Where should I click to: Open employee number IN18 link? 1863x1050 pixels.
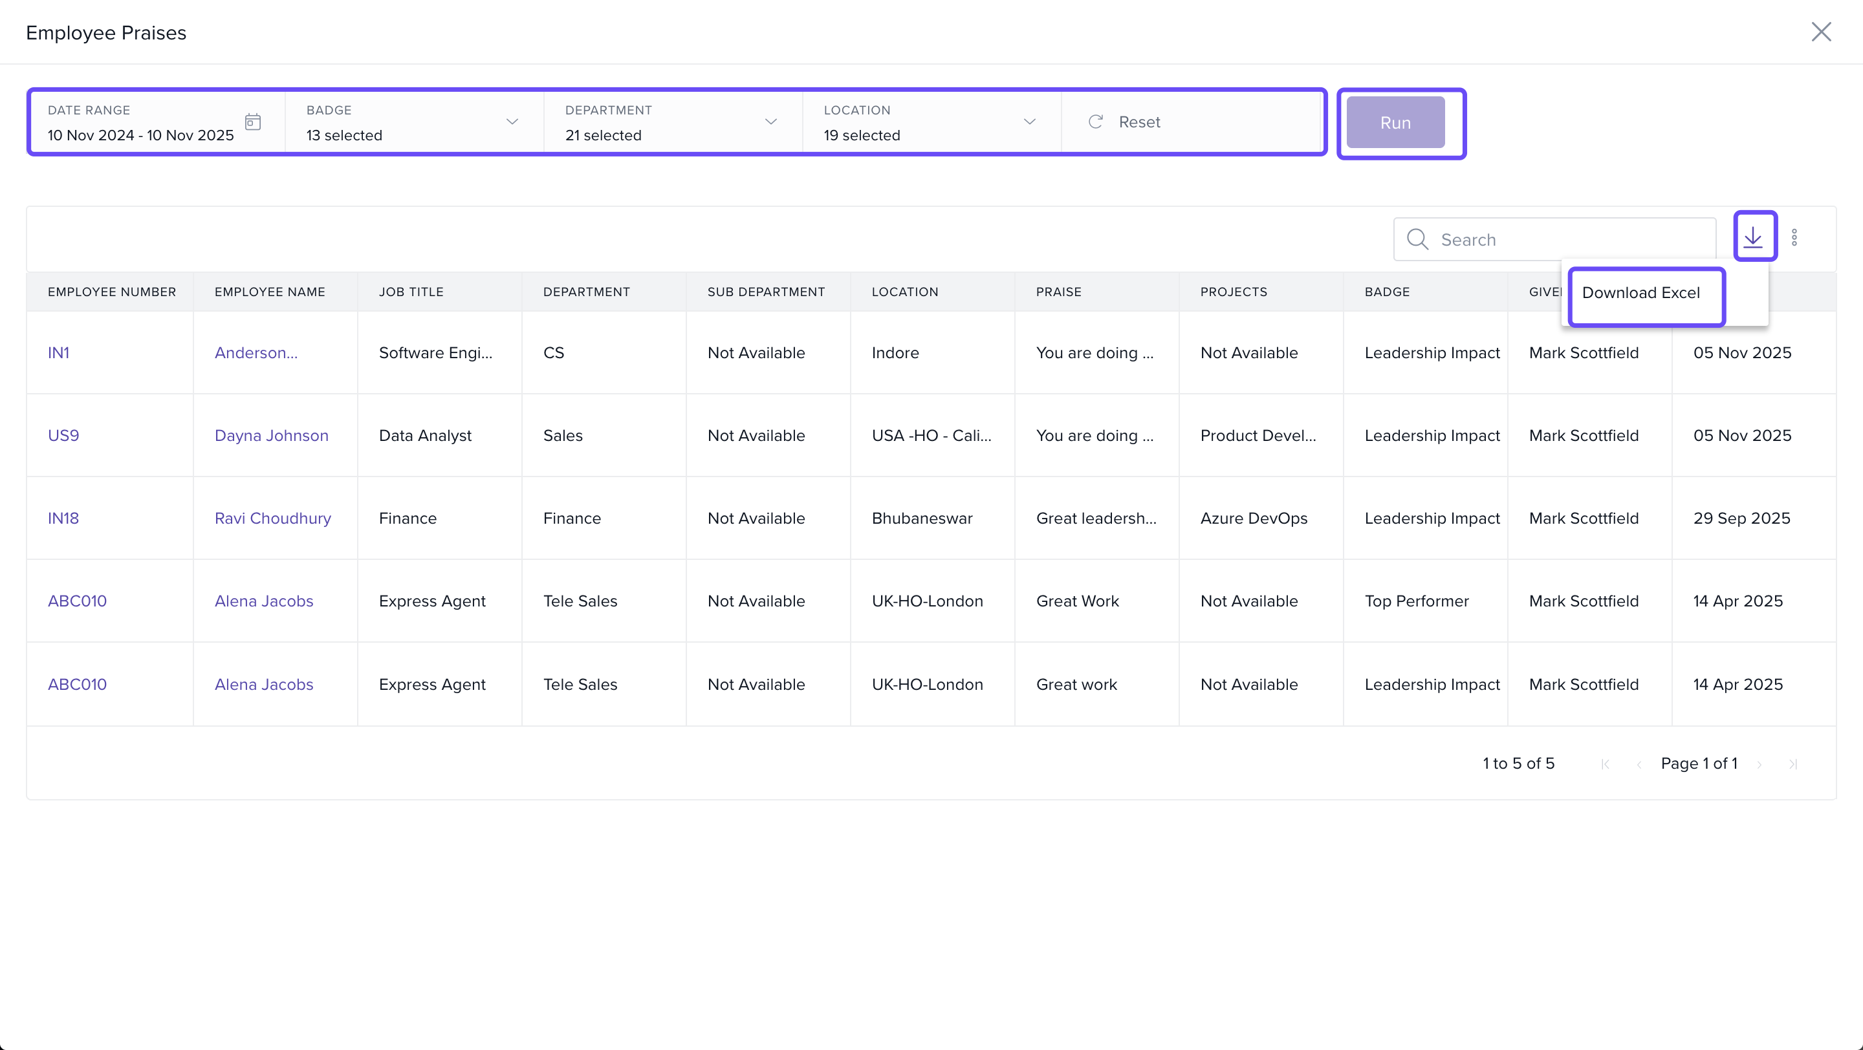(63, 518)
